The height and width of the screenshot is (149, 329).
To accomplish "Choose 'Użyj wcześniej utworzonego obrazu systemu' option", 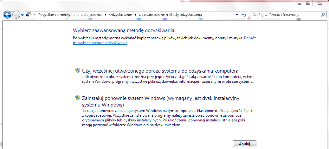I will 160,70.
